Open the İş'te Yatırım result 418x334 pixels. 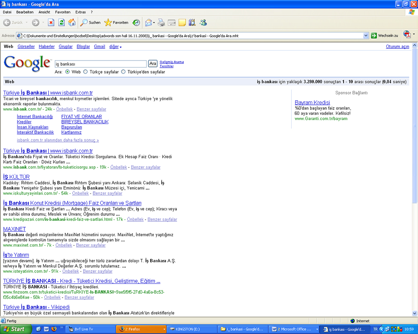(x=16, y=255)
